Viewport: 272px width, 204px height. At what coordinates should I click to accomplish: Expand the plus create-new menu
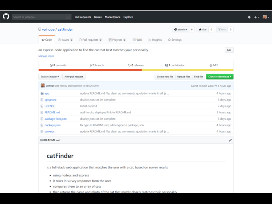point(257,17)
